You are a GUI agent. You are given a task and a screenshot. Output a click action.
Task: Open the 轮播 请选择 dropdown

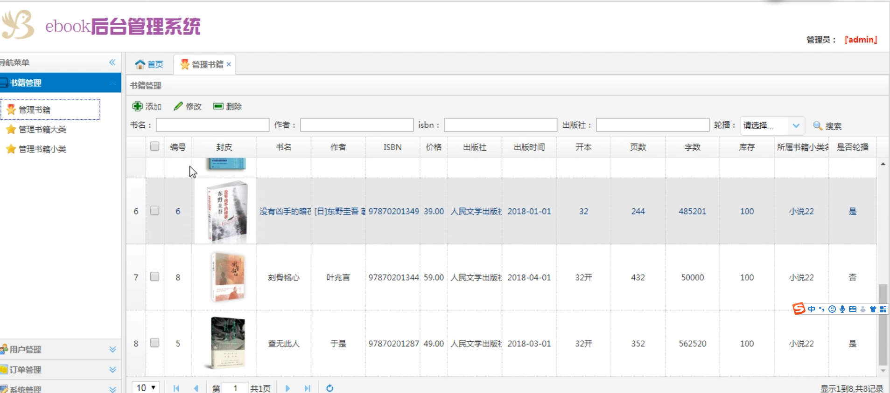[796, 126]
